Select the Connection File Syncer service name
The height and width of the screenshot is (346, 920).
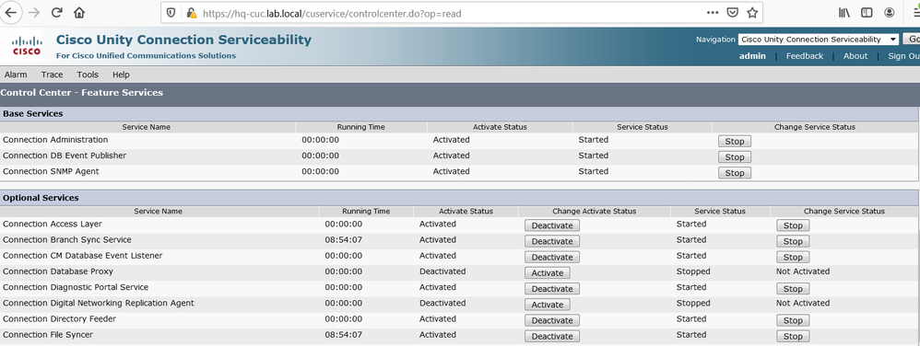(x=48, y=335)
